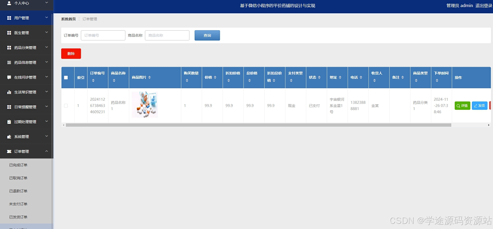Click the 药品分类管理 grid icon

(9, 48)
